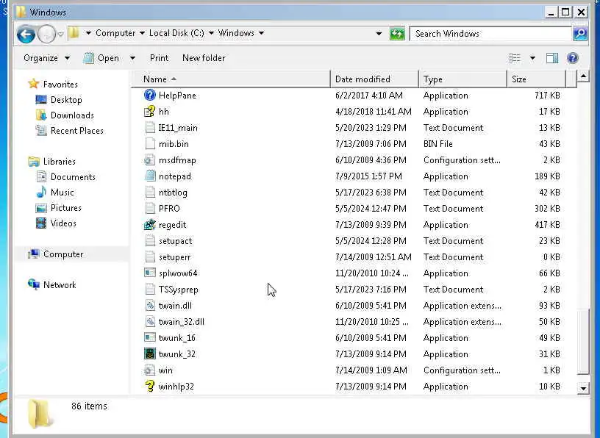Image resolution: width=600 pixels, height=438 pixels.
Task: Sort by the Date modified column header
Action: [374, 79]
